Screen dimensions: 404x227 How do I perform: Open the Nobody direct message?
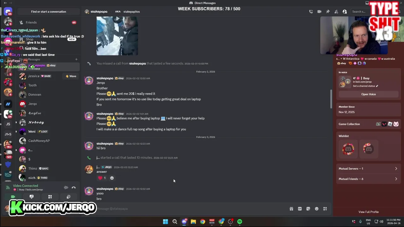pyautogui.click(x=48, y=122)
